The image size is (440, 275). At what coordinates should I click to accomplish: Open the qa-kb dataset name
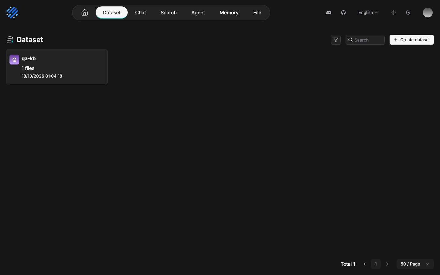point(29,58)
